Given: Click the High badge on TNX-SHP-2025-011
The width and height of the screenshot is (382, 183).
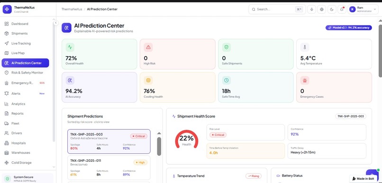Looking at the screenshot, I should coord(140,162).
